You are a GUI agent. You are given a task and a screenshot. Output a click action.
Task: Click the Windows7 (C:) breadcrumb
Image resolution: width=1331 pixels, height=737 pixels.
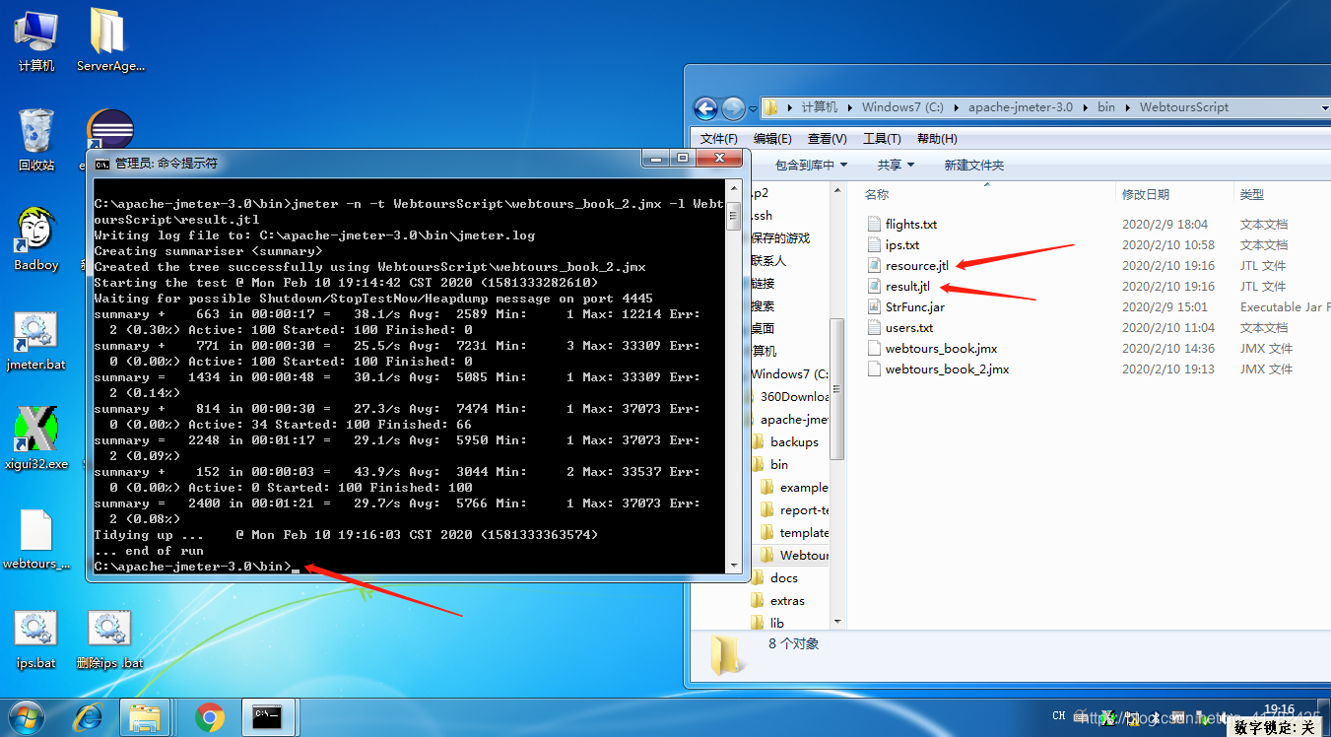[902, 107]
